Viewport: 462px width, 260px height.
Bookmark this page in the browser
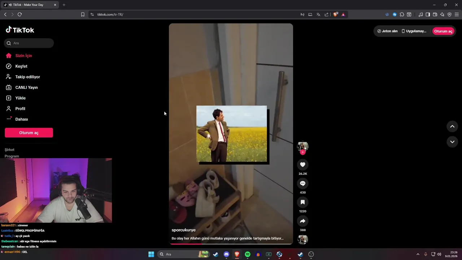[x=83, y=14]
